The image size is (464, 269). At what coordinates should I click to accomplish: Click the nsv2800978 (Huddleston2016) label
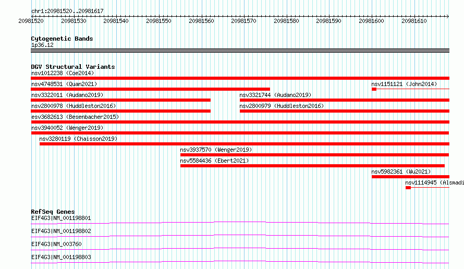[74, 106]
